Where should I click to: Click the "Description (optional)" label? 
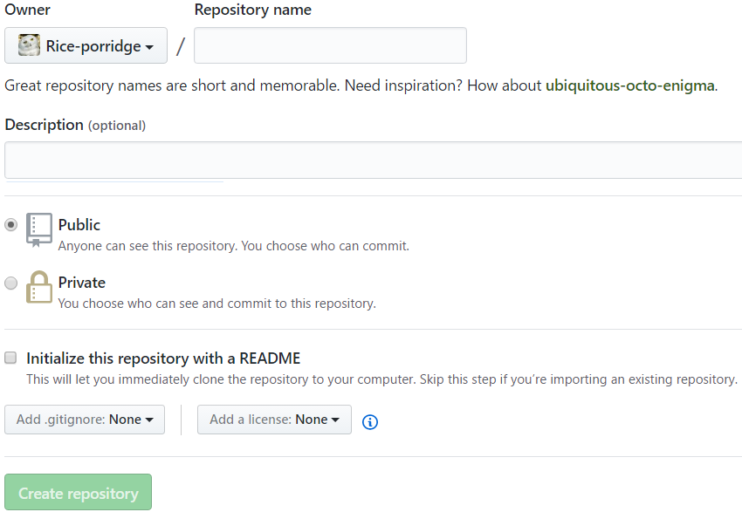pos(75,125)
